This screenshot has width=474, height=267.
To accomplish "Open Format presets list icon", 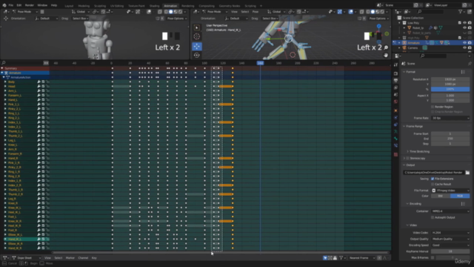I will 463,72.
